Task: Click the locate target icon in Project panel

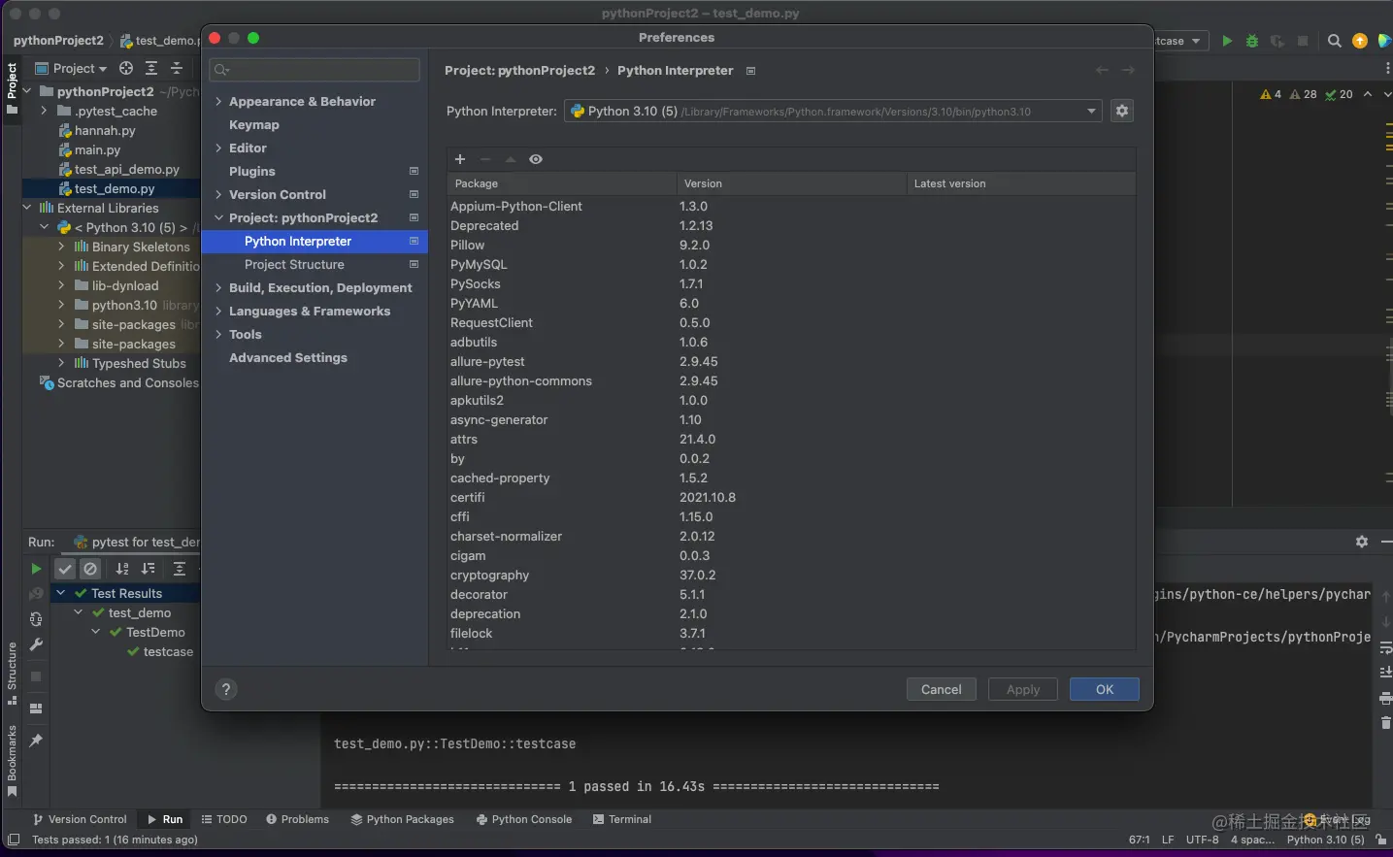Action: click(x=126, y=68)
